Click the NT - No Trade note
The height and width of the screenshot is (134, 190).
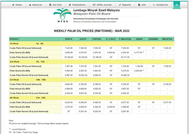[x=23, y=132]
